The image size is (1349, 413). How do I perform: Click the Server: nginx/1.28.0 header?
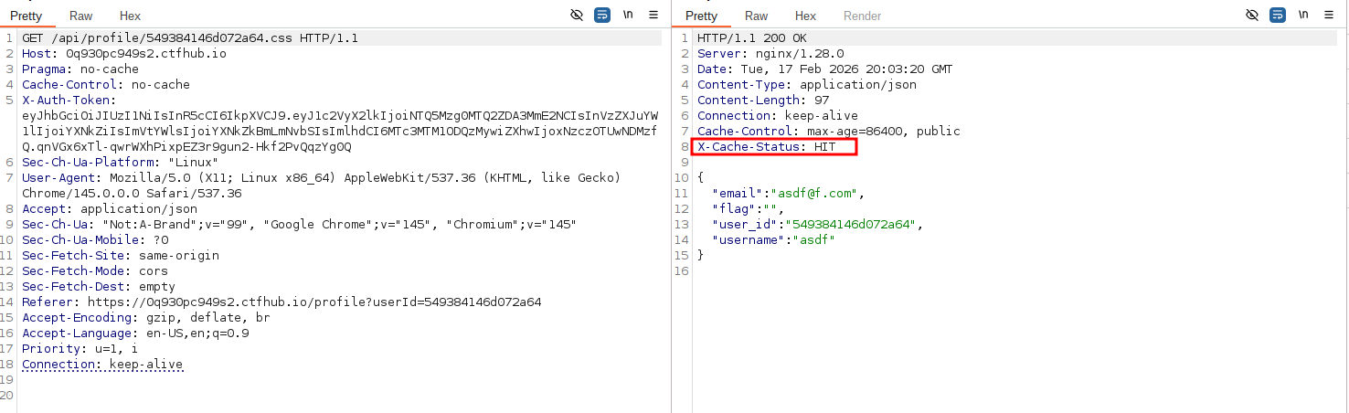click(x=770, y=54)
